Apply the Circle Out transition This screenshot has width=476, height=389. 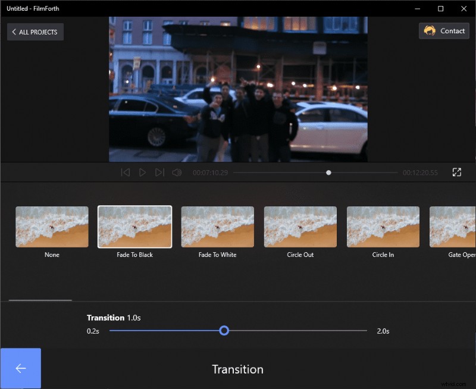tap(300, 226)
